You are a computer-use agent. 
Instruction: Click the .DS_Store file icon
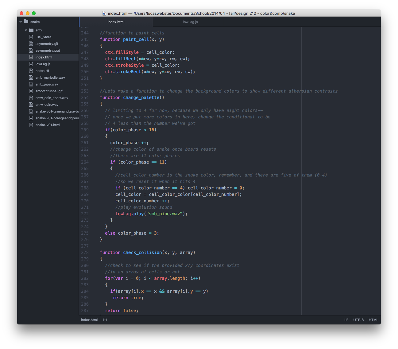[31, 37]
